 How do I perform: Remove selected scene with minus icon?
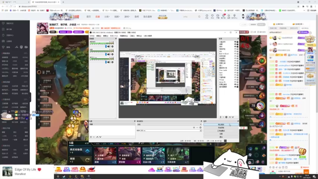coord(94,137)
